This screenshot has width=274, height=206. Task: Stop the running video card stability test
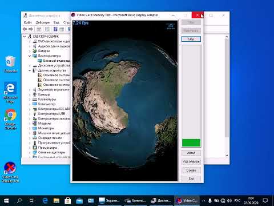click(191, 39)
